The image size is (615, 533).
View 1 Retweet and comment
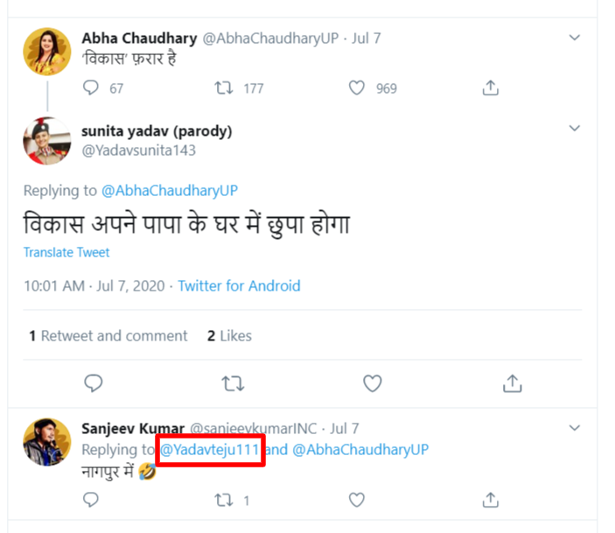pos(108,336)
